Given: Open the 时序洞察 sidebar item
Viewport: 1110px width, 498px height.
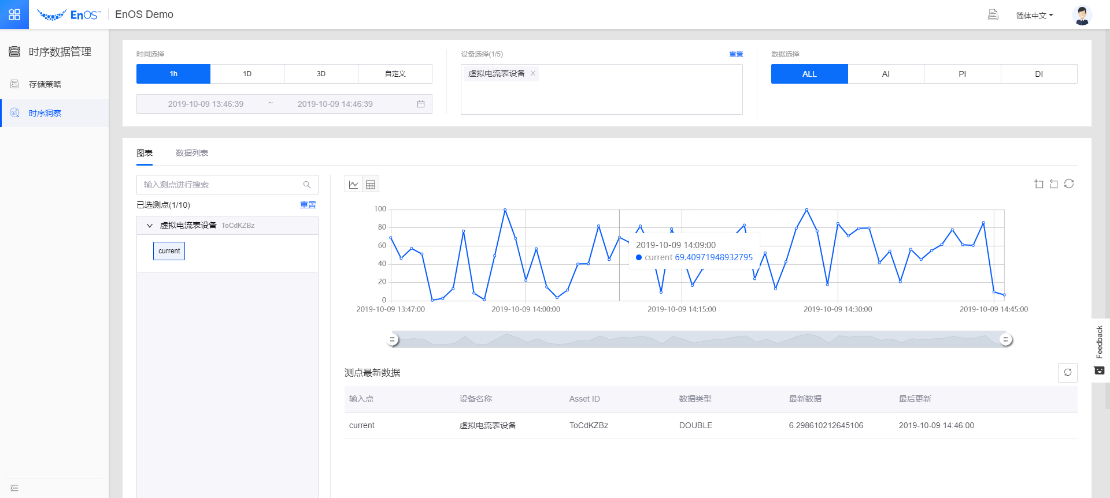Looking at the screenshot, I should click(x=54, y=113).
